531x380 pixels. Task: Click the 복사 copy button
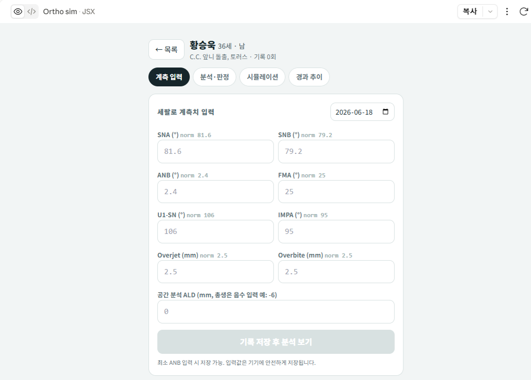pyautogui.click(x=470, y=12)
